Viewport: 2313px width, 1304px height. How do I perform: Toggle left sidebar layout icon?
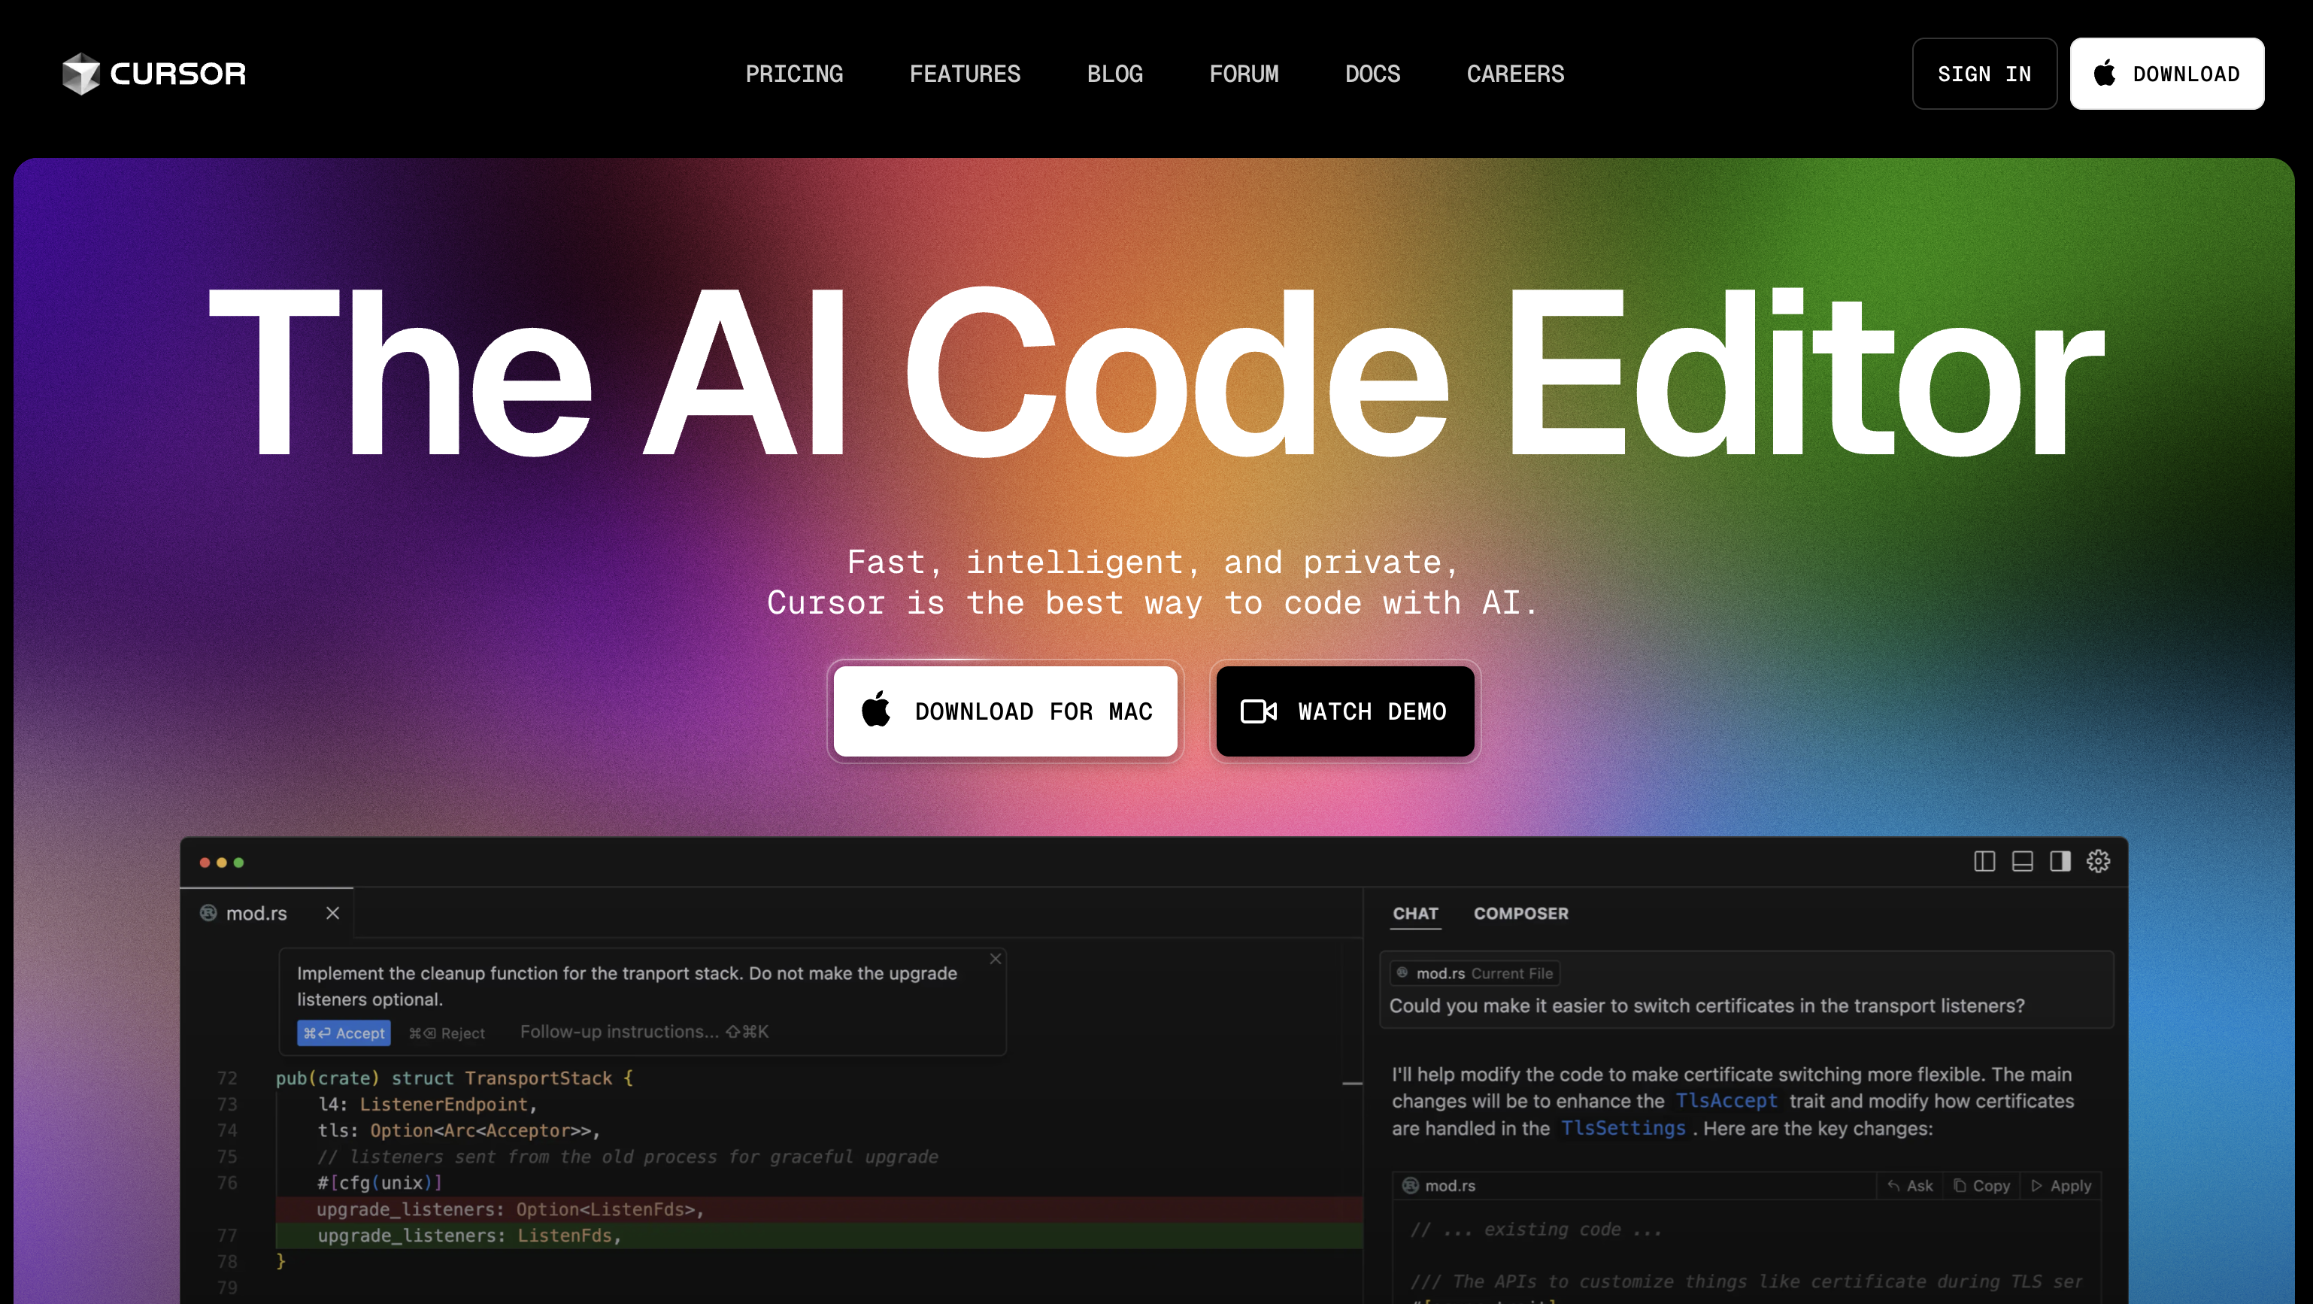click(1984, 861)
